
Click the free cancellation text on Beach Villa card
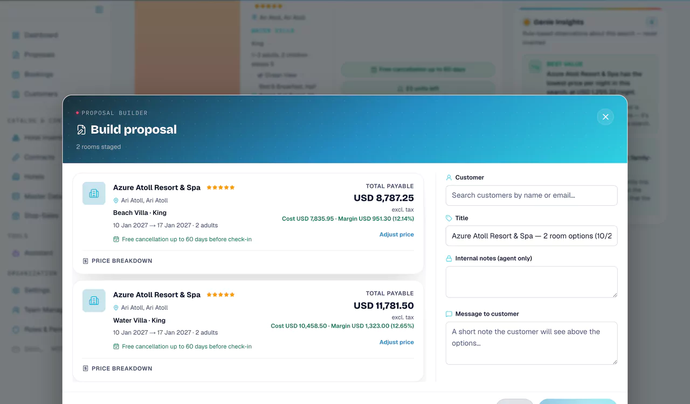187,239
